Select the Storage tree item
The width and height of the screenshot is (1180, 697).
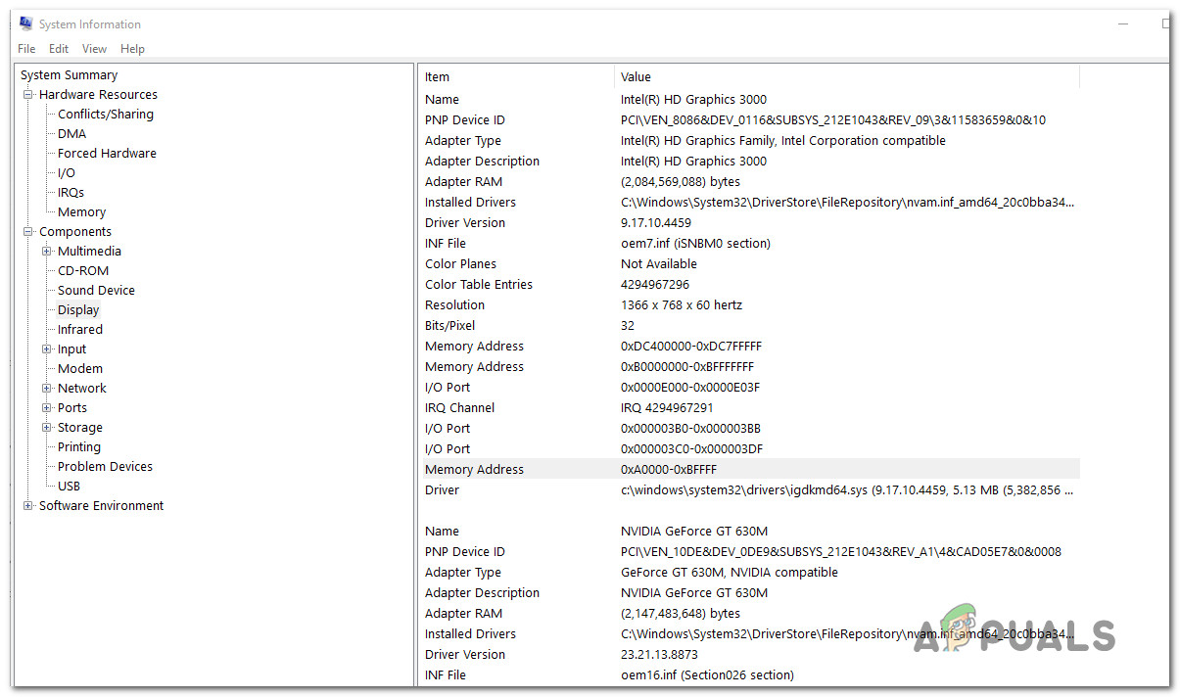(80, 428)
